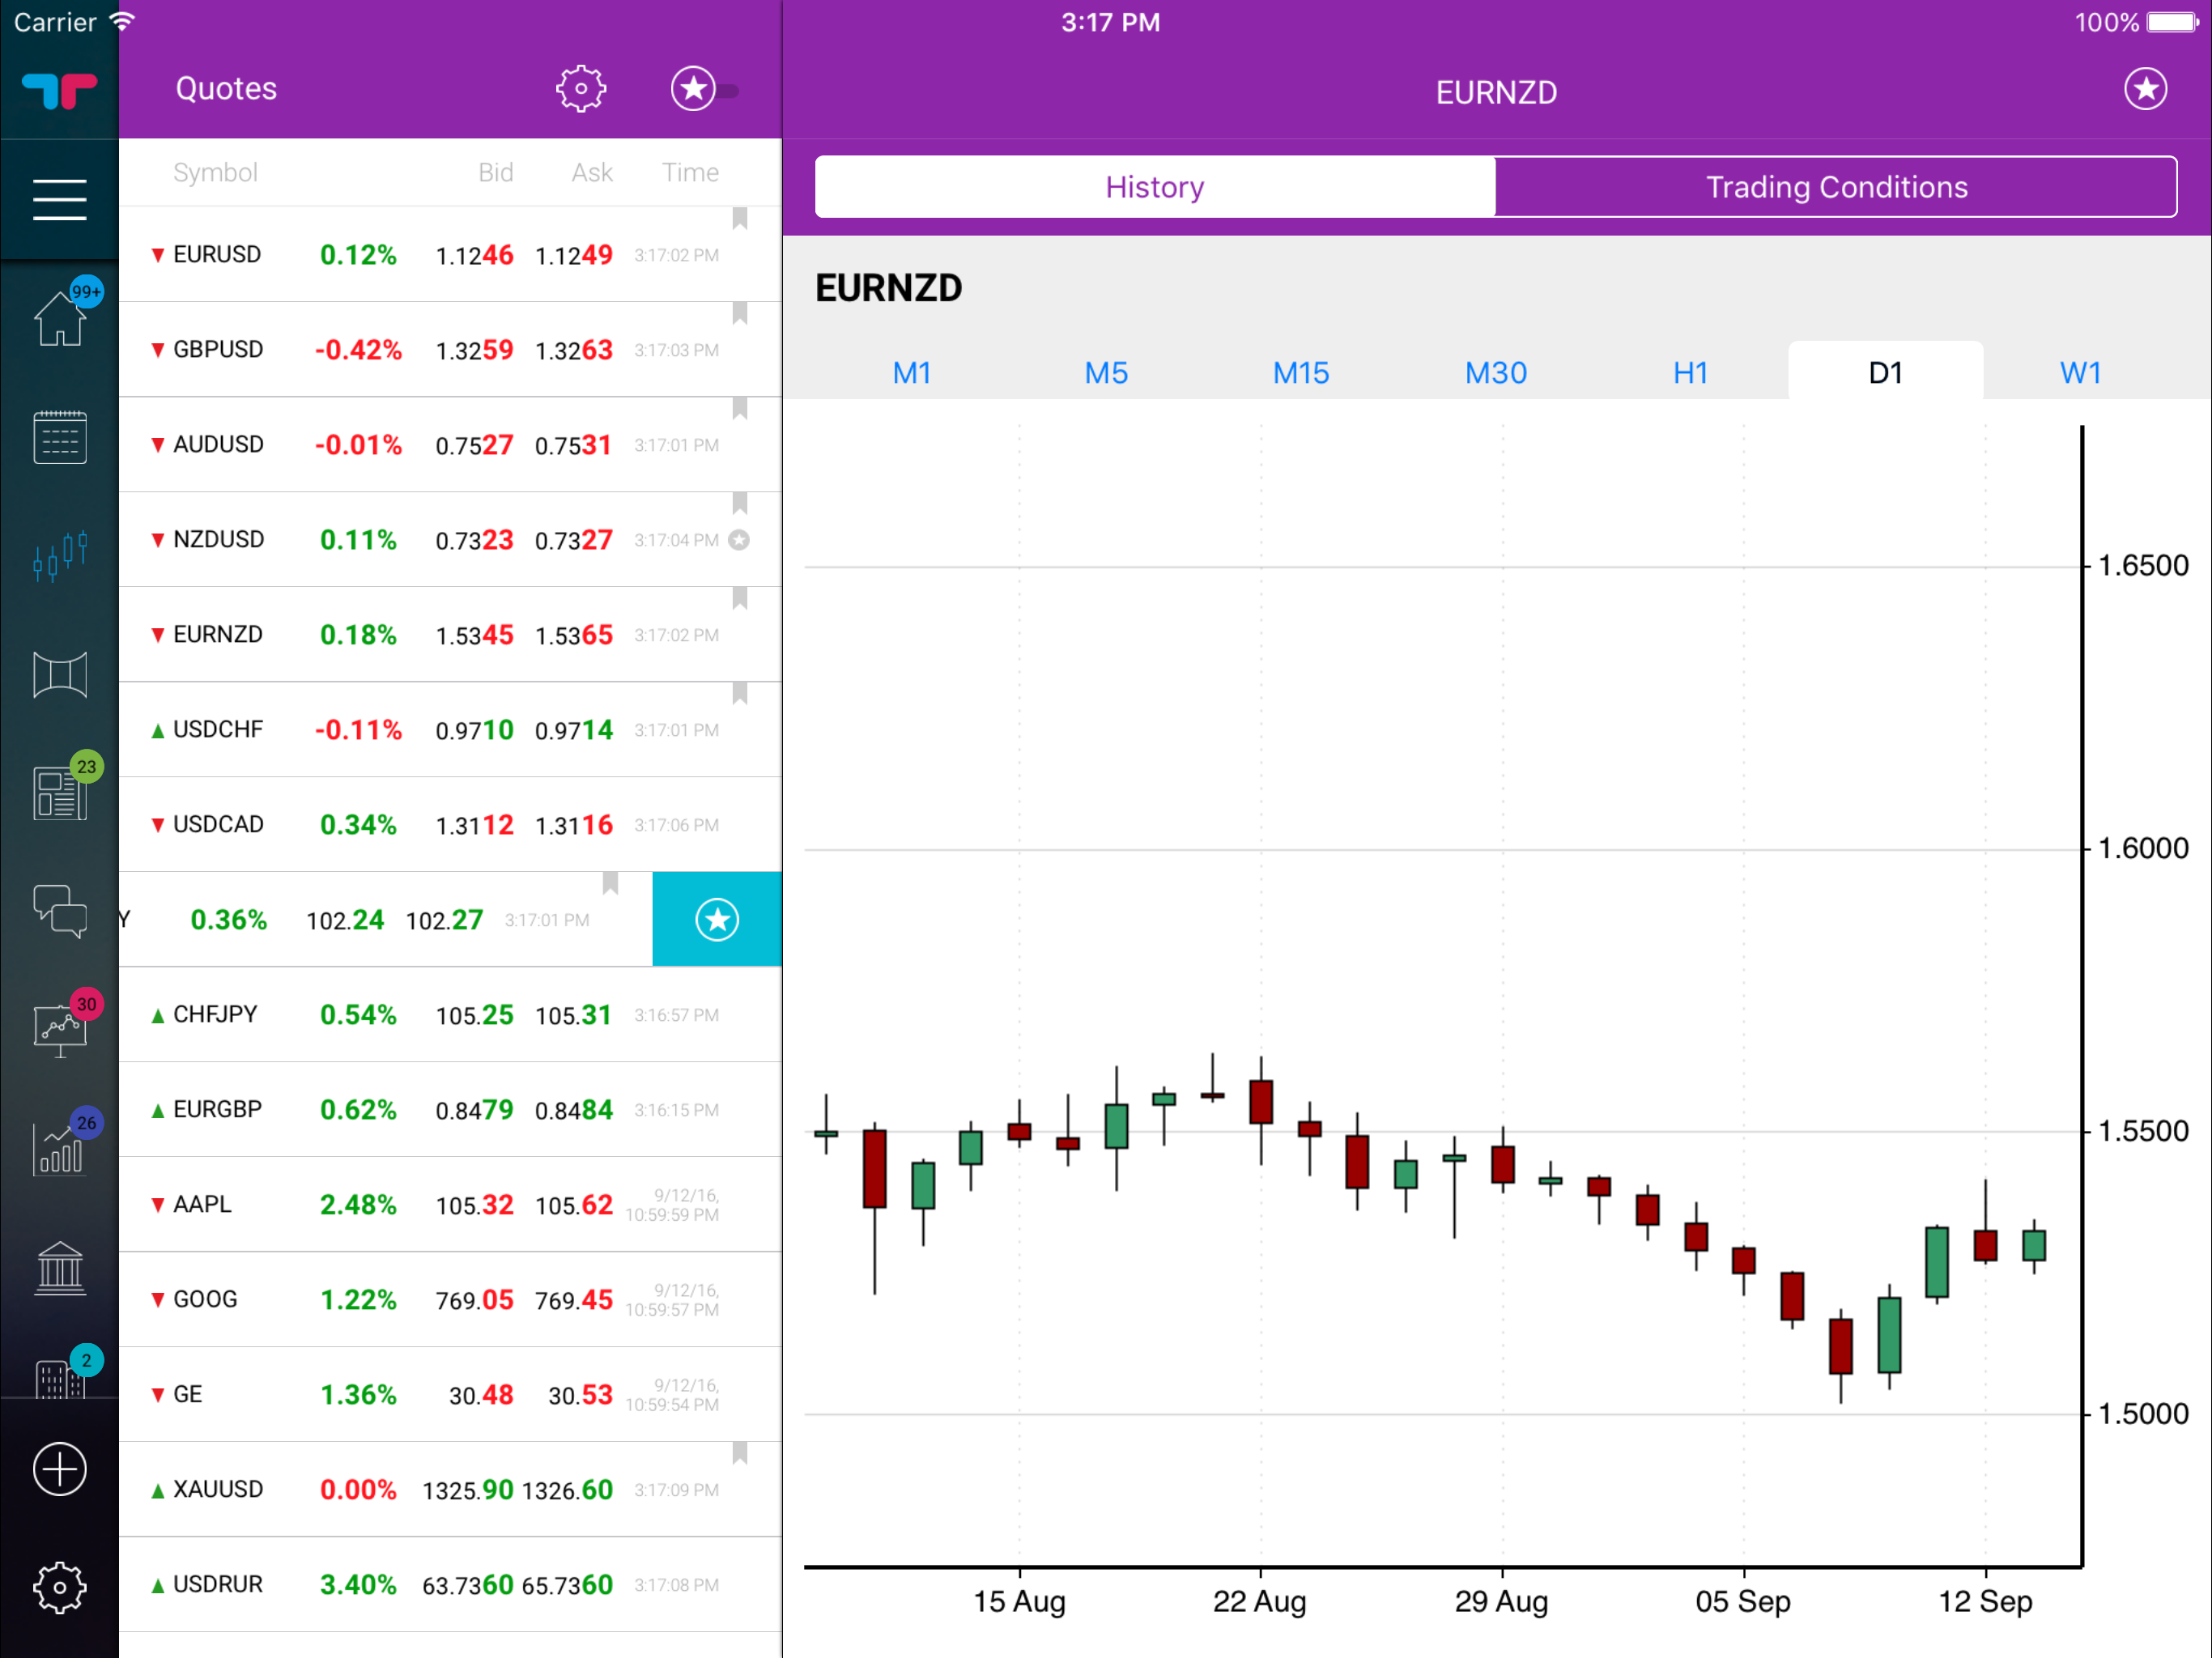Open the hamburger menu in the sidebar
This screenshot has height=1658, width=2212.
[x=59, y=199]
